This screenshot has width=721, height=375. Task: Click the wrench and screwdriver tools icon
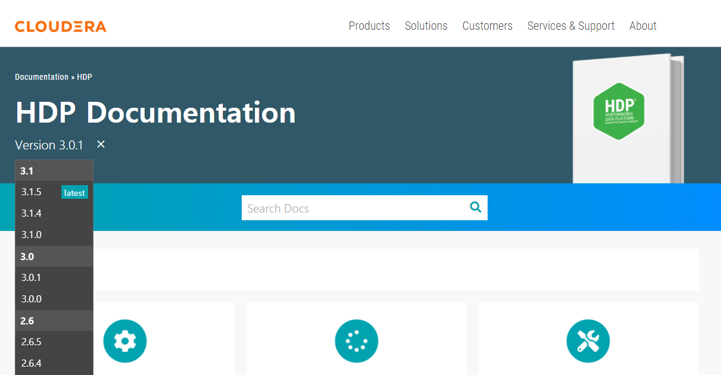tap(588, 341)
